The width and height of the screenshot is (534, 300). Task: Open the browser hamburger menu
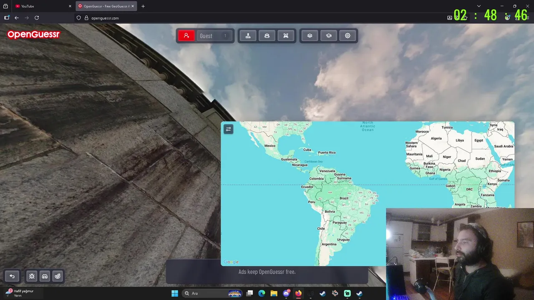[527, 18]
